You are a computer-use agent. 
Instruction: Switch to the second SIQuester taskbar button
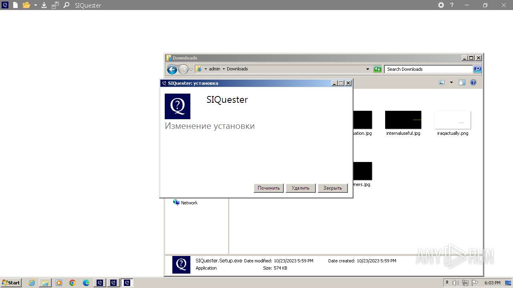click(113, 283)
